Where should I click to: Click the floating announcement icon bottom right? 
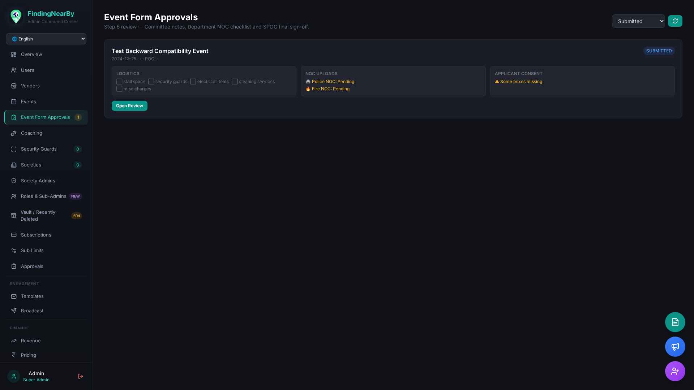pos(675,346)
